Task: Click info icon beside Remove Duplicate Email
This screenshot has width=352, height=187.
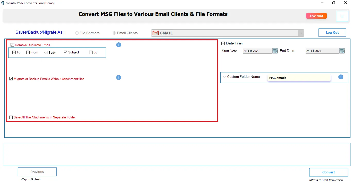Action: 119,45
